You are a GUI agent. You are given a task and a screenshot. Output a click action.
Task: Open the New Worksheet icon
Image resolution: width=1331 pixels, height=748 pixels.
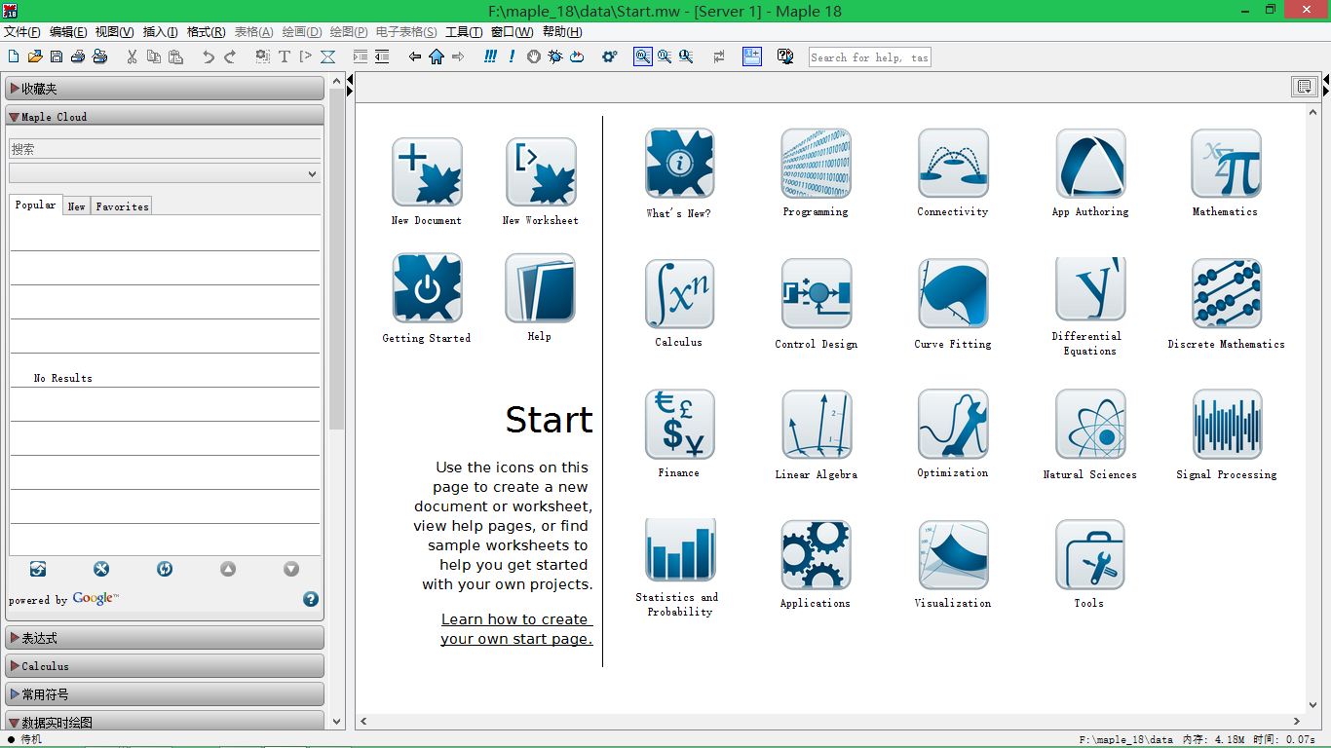(x=541, y=171)
